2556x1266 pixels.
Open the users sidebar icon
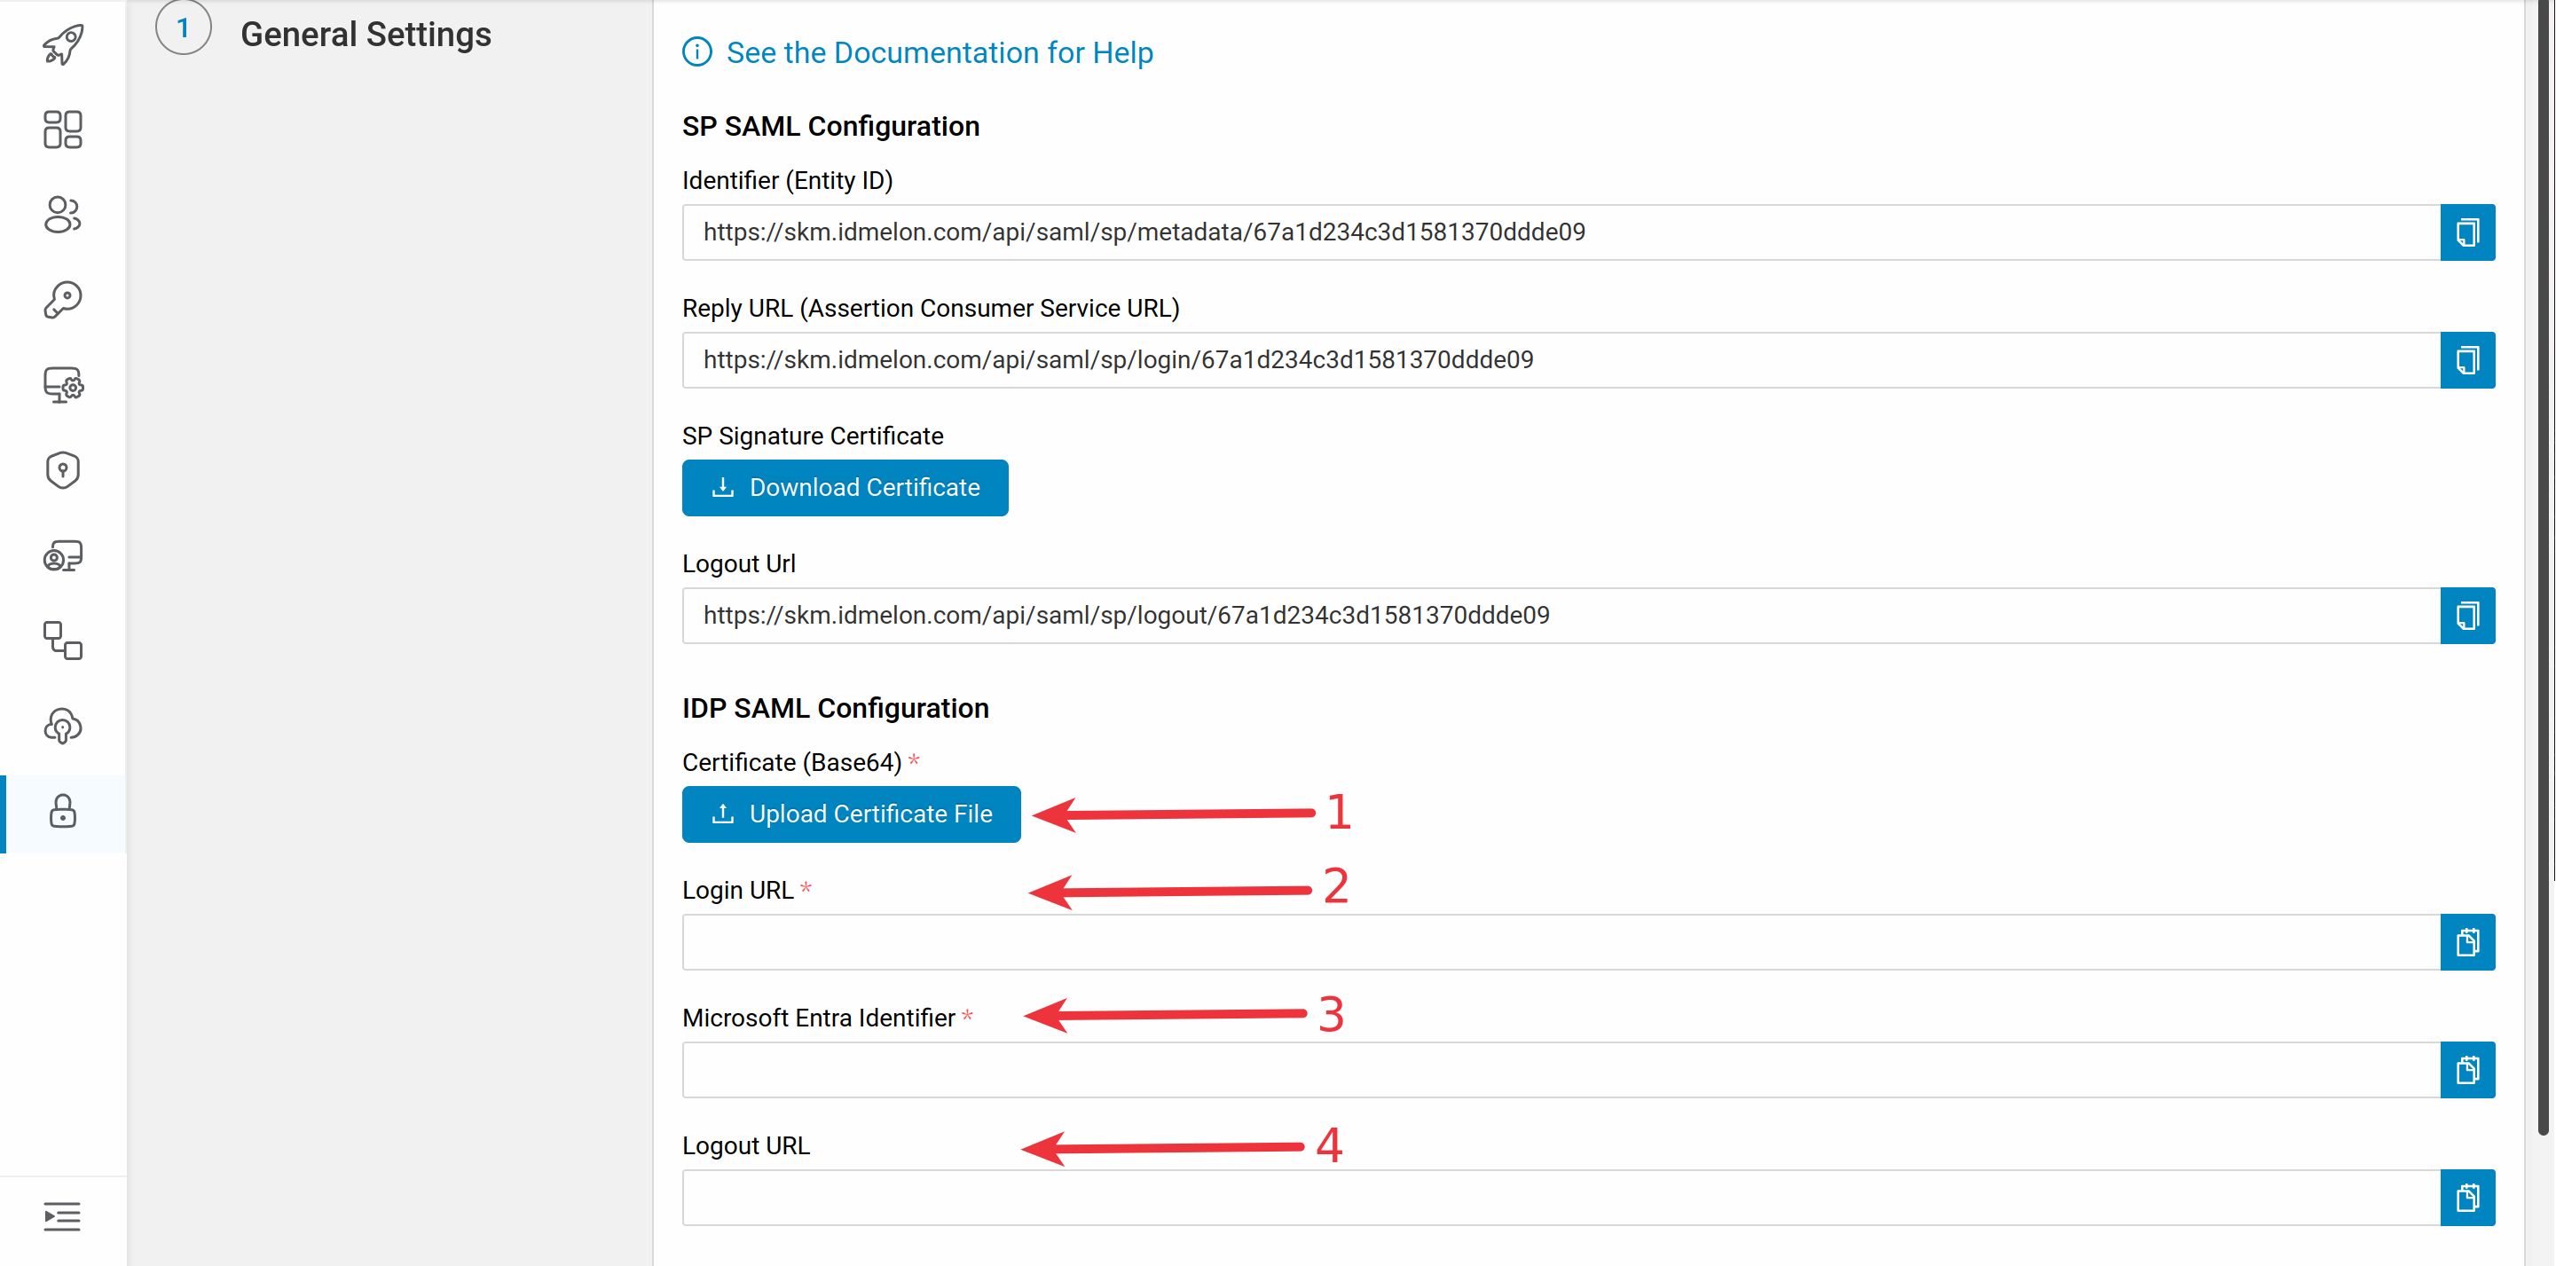pos(62,215)
